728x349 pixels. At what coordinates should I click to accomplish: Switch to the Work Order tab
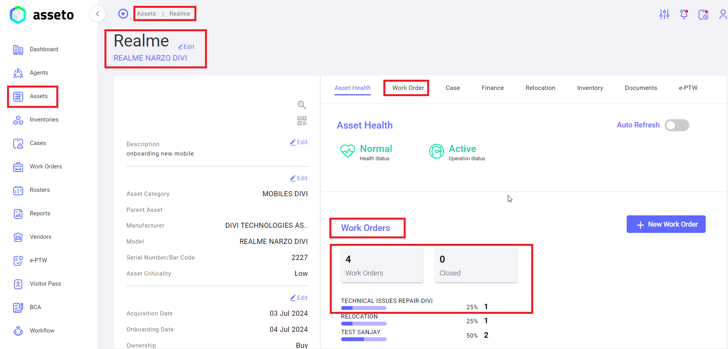tap(408, 88)
